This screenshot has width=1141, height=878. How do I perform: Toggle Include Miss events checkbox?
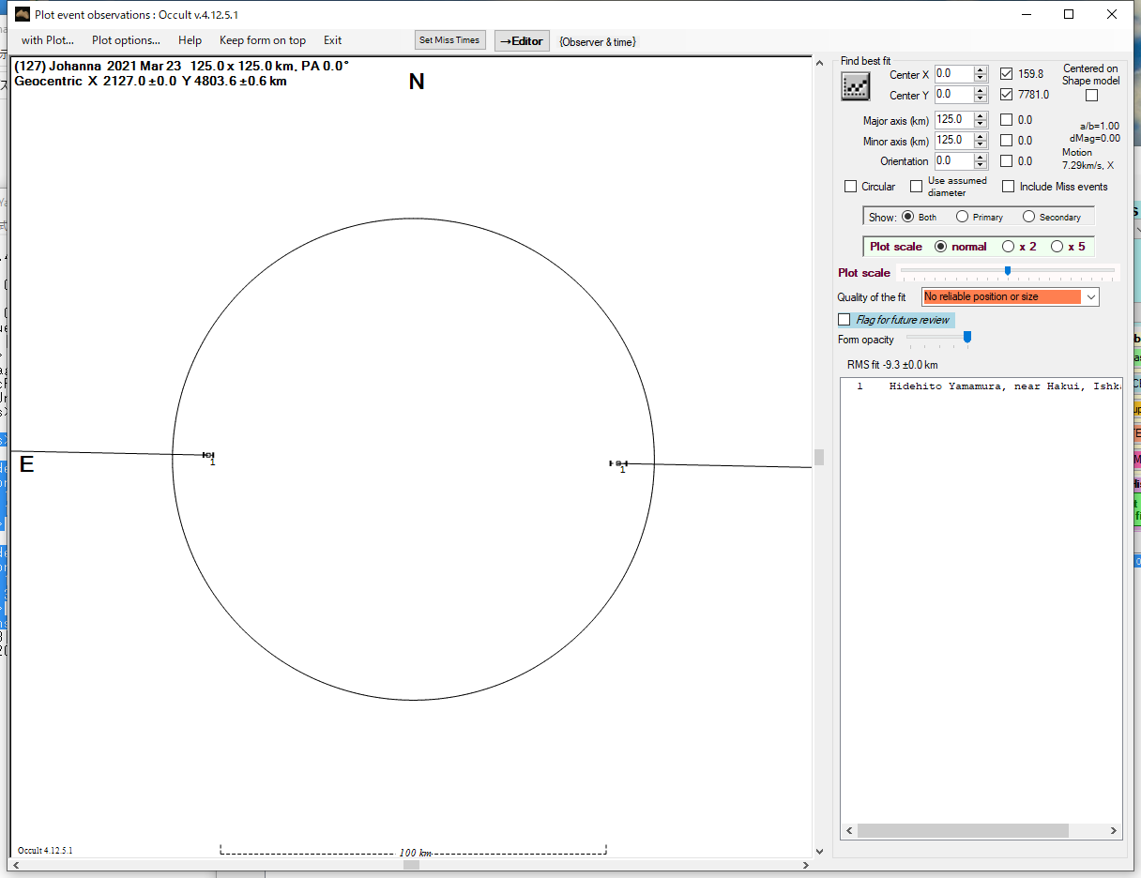(1009, 187)
